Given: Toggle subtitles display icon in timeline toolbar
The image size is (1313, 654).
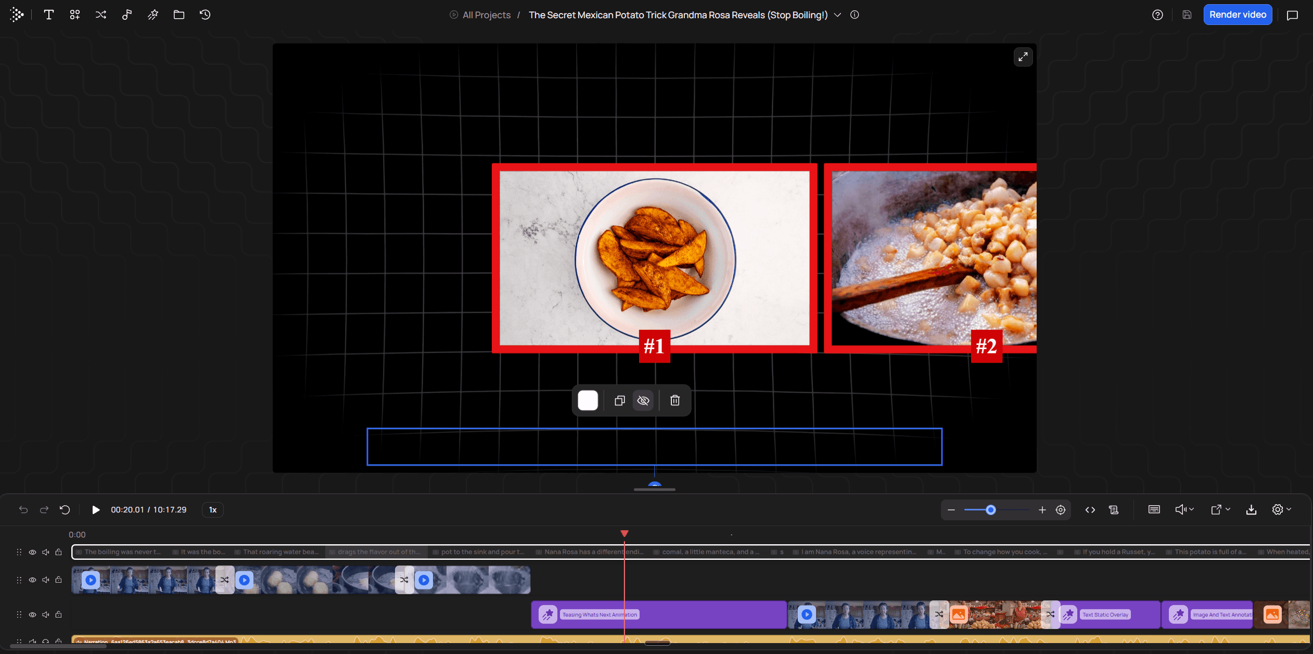Looking at the screenshot, I should tap(1154, 510).
